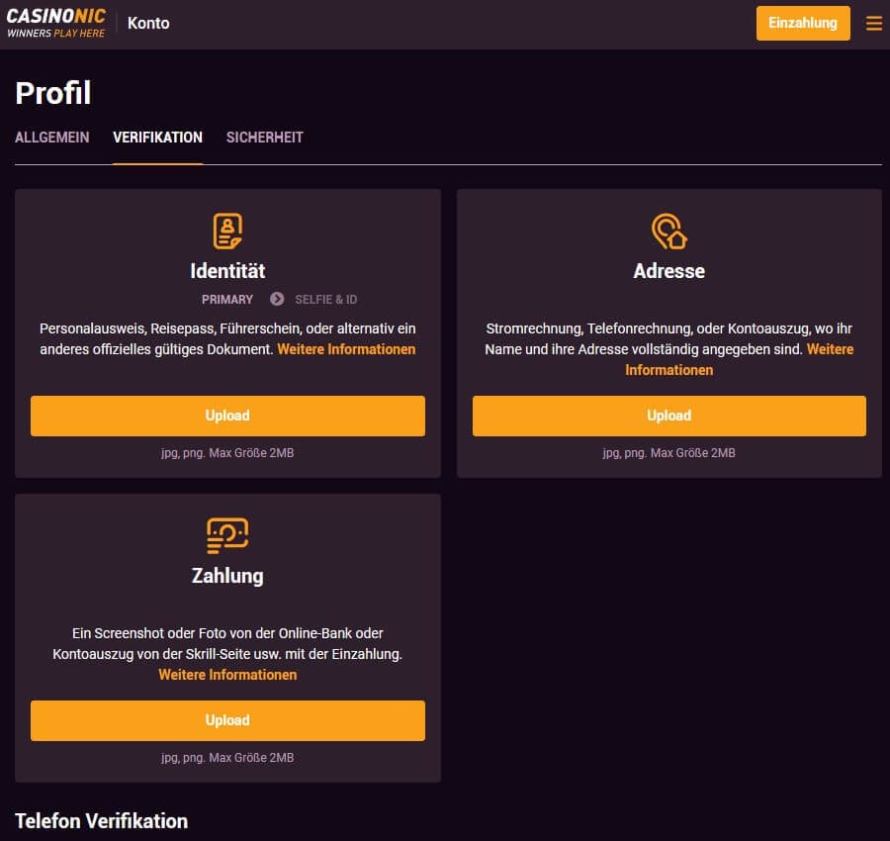This screenshot has height=841, width=890.
Task: Open the Sicherheit tab
Action: pos(264,138)
